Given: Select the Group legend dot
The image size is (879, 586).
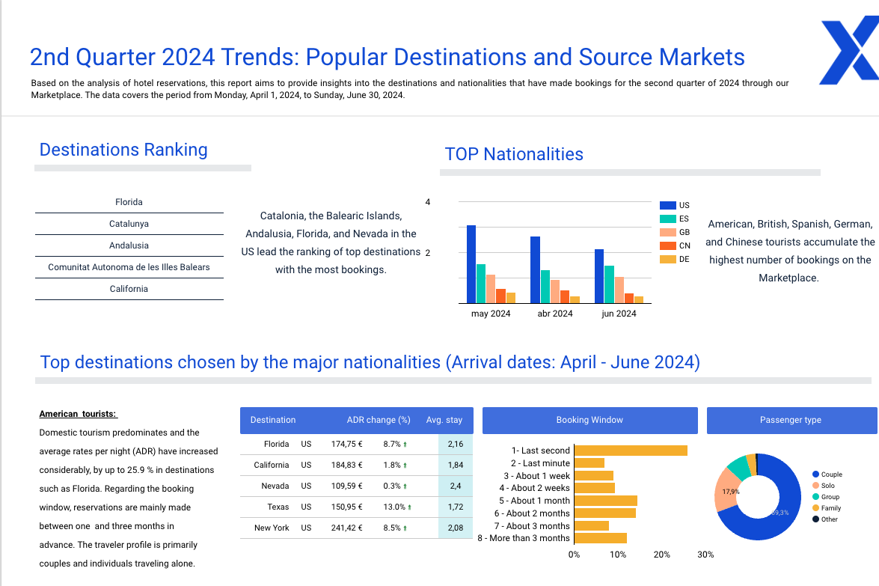Looking at the screenshot, I should 815,497.
